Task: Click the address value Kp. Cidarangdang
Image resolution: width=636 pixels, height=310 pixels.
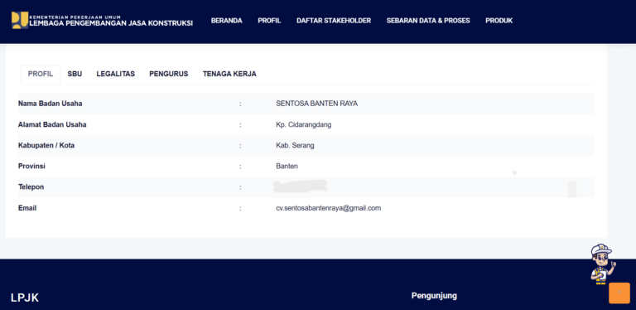Action: tap(303, 124)
